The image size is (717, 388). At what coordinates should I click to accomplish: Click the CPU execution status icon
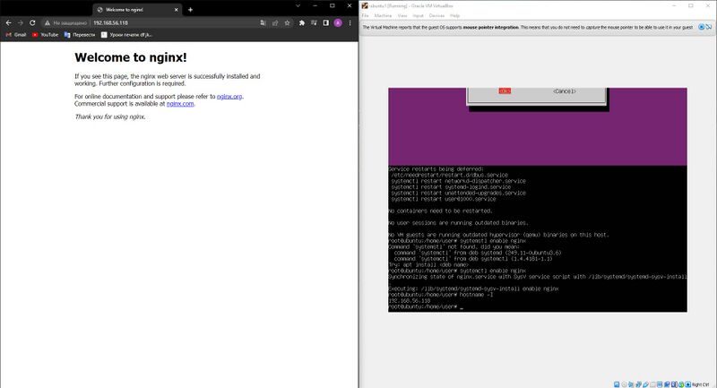point(674,384)
